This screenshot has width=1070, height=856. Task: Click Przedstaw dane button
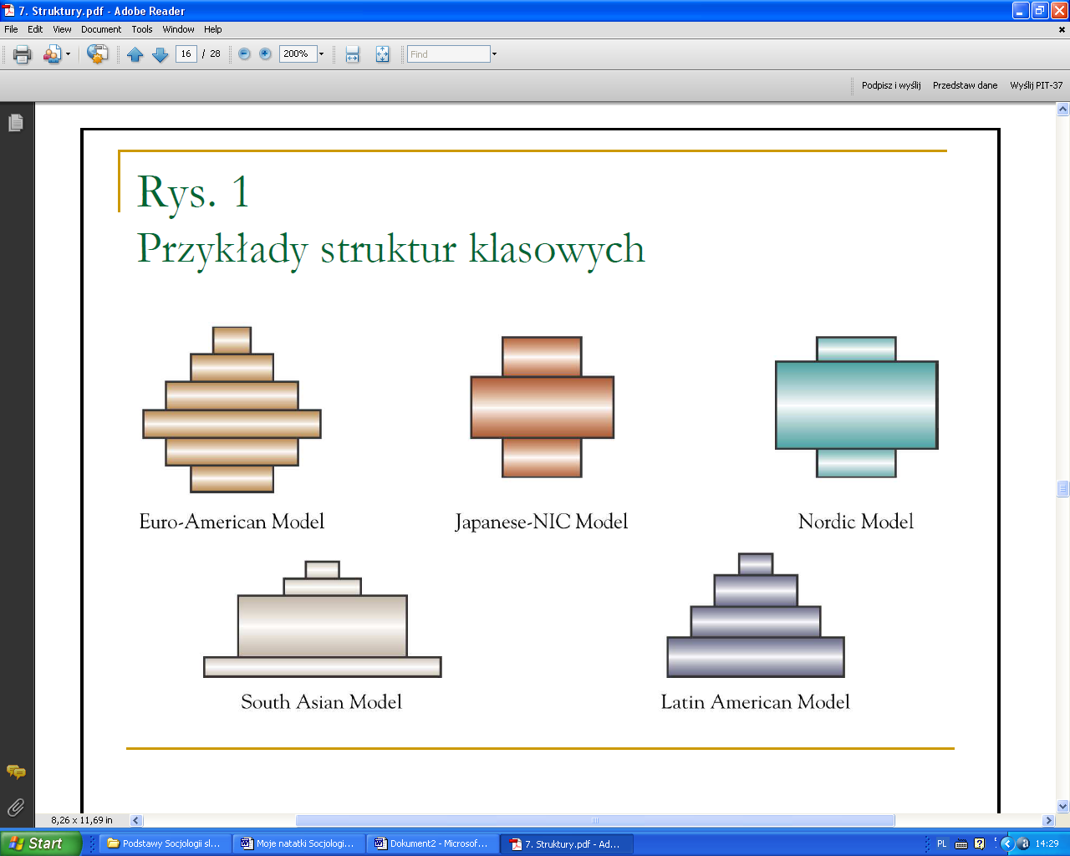click(x=965, y=85)
